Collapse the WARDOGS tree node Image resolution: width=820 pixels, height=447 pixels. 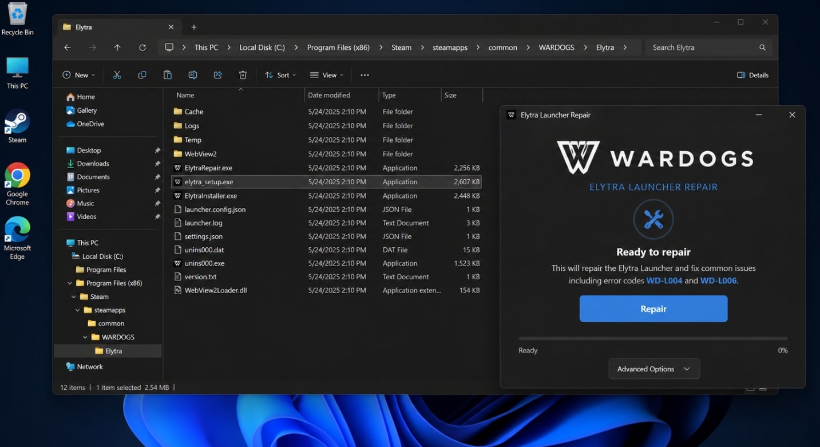85,337
